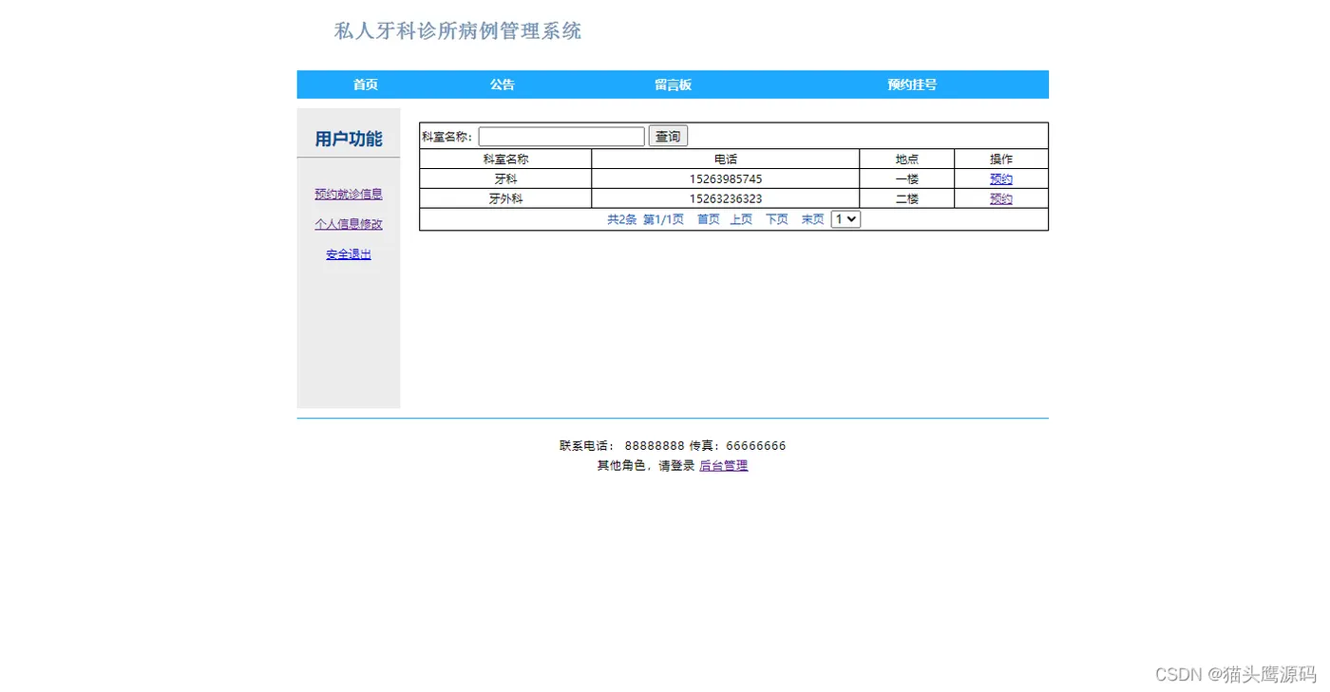1330x692 pixels.
Task: Click the 共2条 第1/1页 record count text
Action: coord(646,219)
